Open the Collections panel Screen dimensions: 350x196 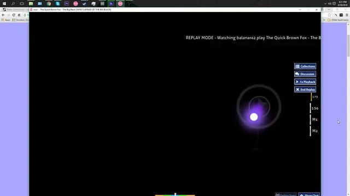tap(305, 66)
